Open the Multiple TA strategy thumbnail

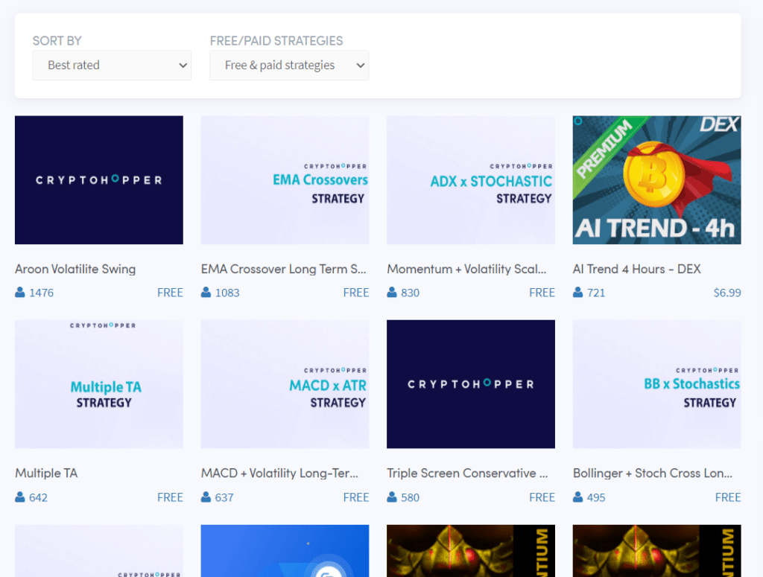pos(99,384)
